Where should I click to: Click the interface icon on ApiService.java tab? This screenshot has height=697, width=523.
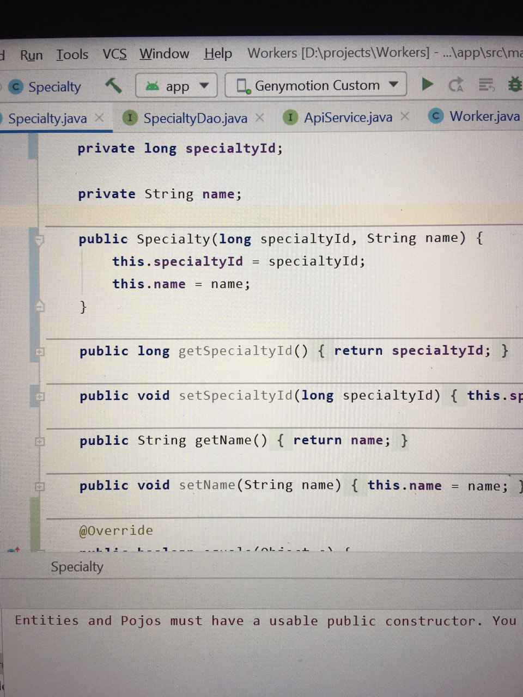[x=290, y=117]
